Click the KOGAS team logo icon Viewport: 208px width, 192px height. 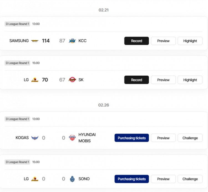point(35,138)
